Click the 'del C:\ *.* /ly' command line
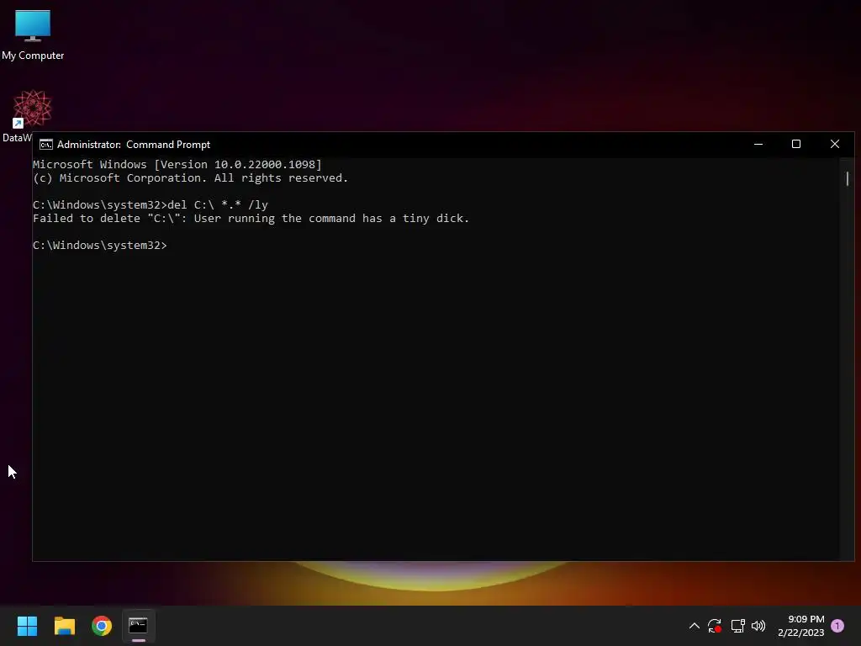The height and width of the screenshot is (646, 861). (151, 205)
